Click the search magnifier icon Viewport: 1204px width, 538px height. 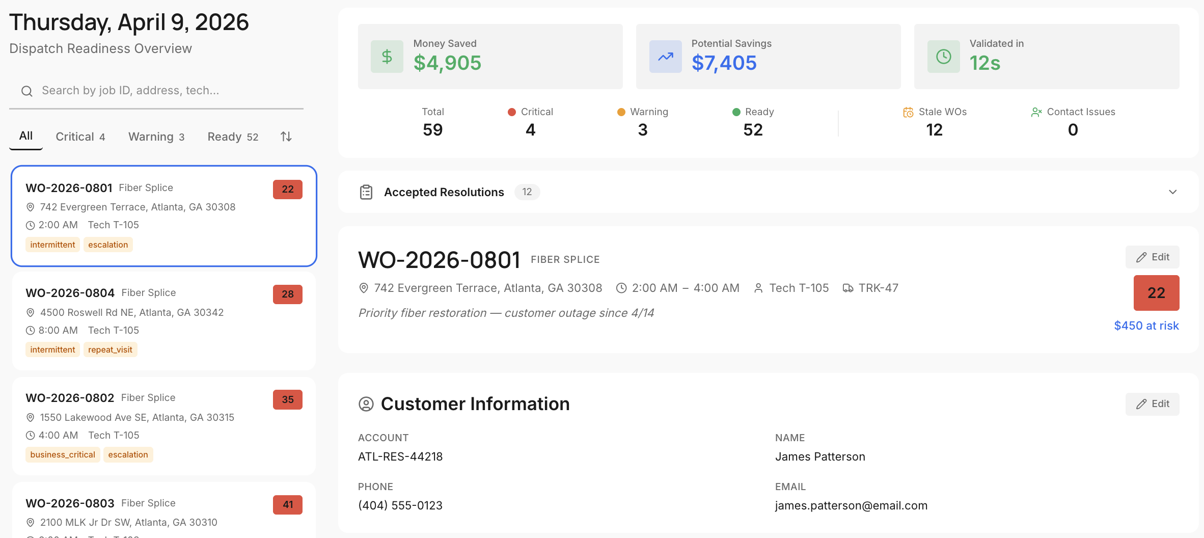click(27, 91)
